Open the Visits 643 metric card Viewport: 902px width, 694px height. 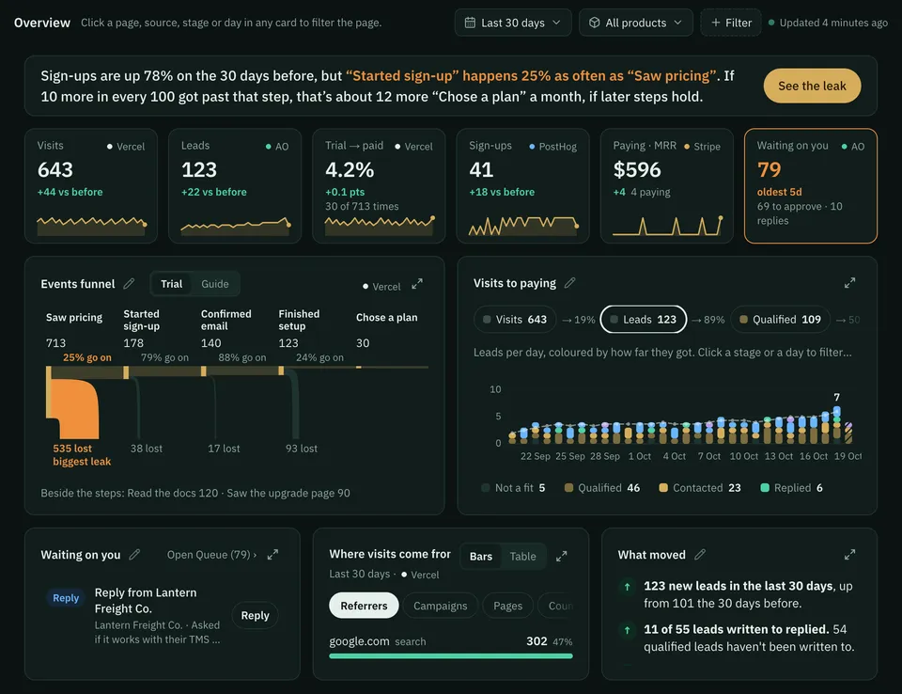click(91, 185)
